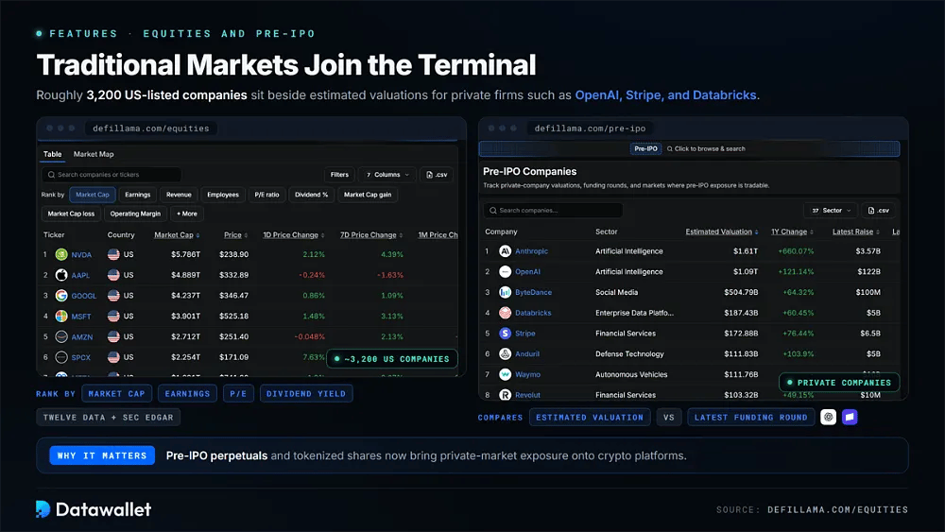Open the AMZN ticker link

tap(82, 336)
